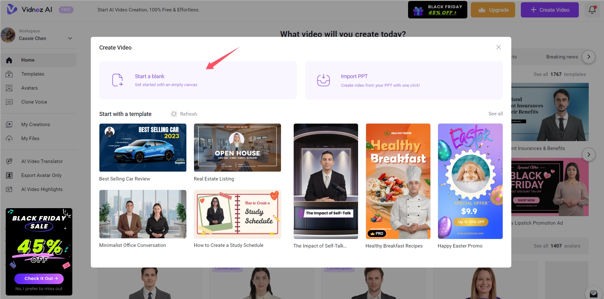Click the Templates sidebar icon
Image resolution: width=604 pixels, height=299 pixels.
pyautogui.click(x=9, y=74)
